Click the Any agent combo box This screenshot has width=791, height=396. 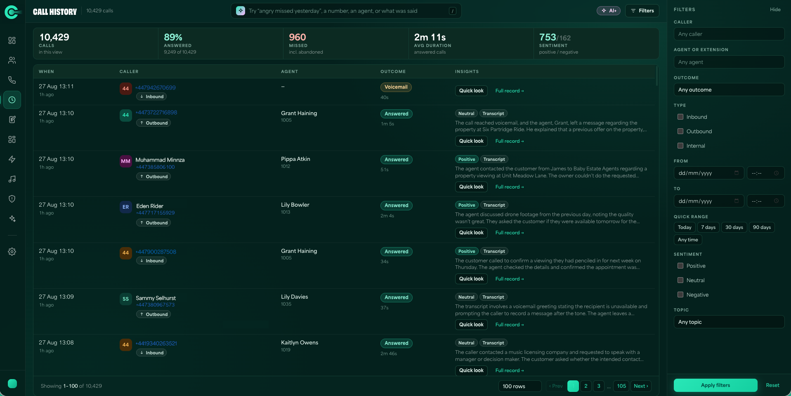tap(729, 62)
